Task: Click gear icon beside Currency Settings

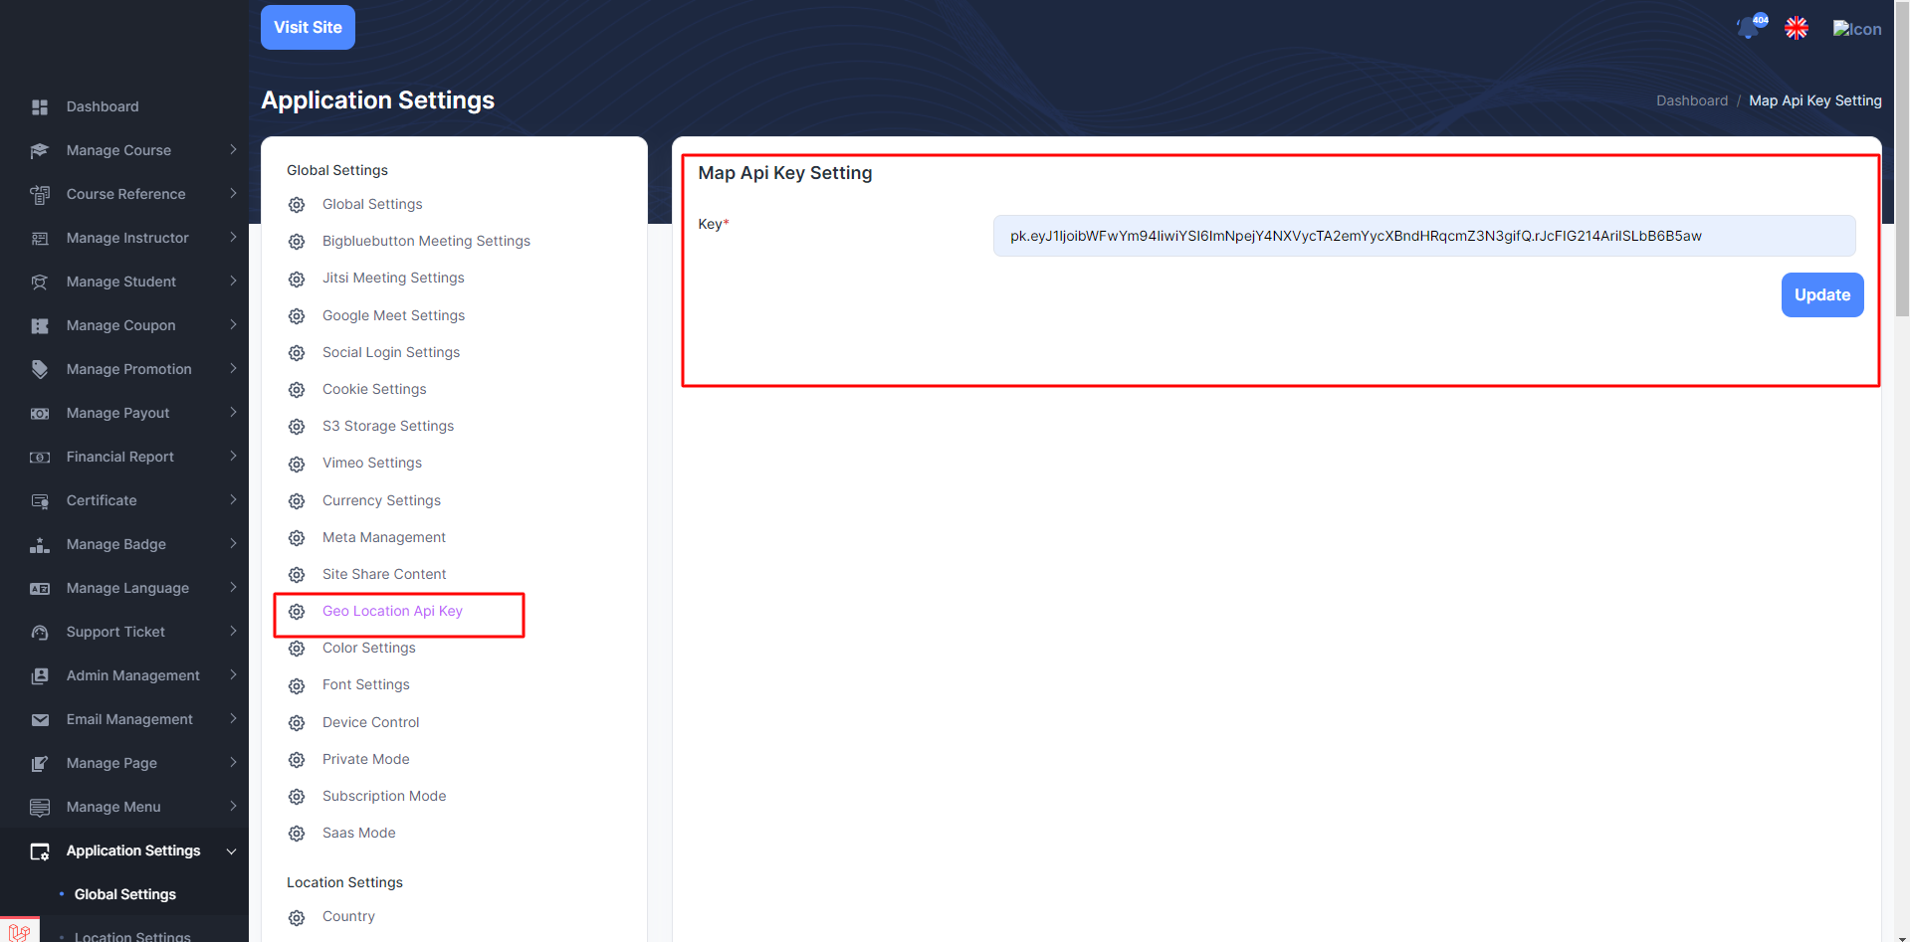Action: pyautogui.click(x=297, y=501)
